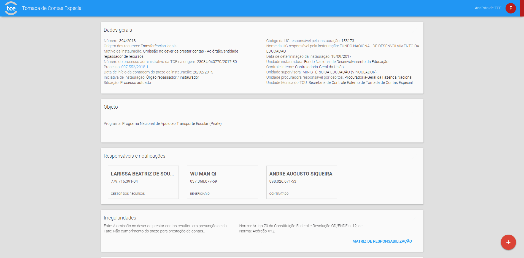The height and width of the screenshot is (258, 524).
Task: Click the Fato about omissão no dever
Action: click(166, 226)
